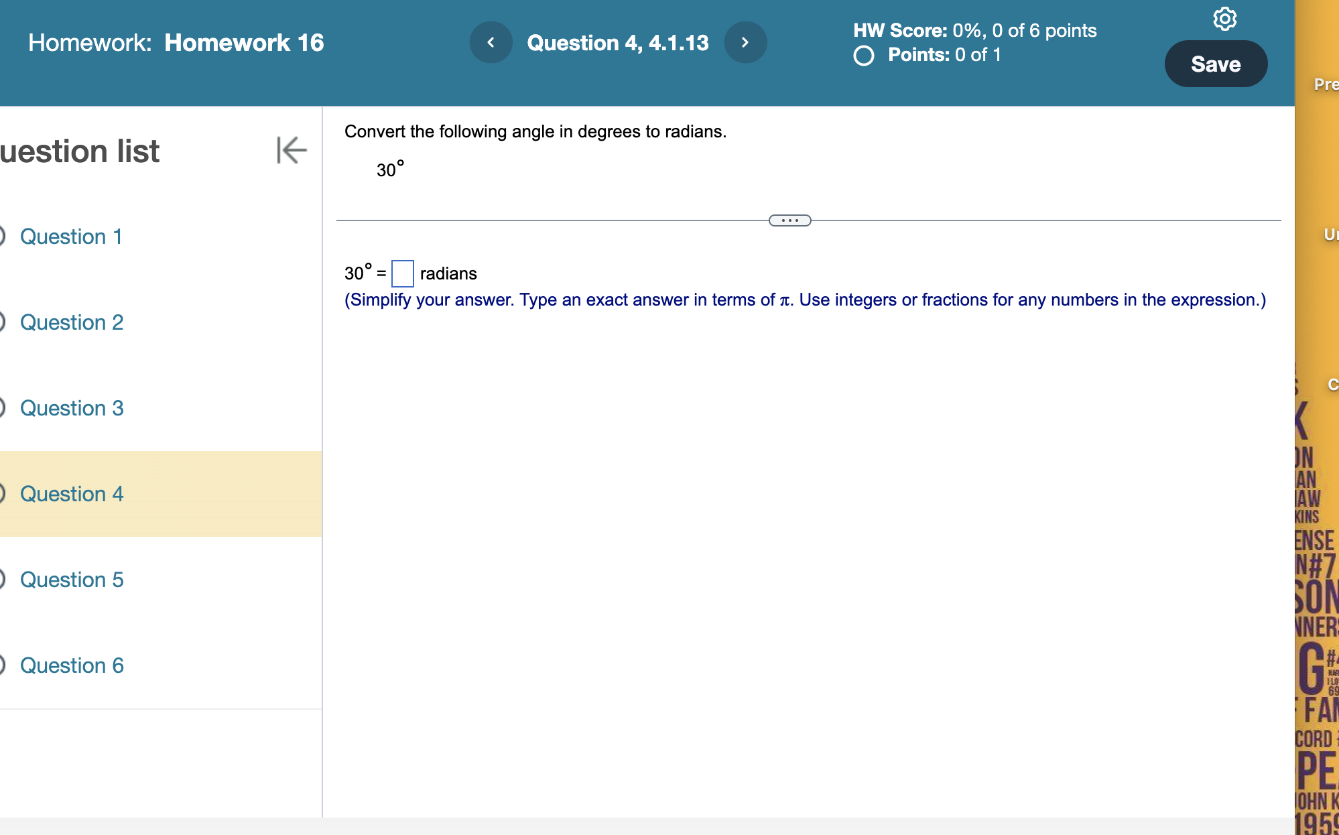Click the truncated Pre button at top right
The height and width of the screenshot is (835, 1339).
[x=1326, y=84]
